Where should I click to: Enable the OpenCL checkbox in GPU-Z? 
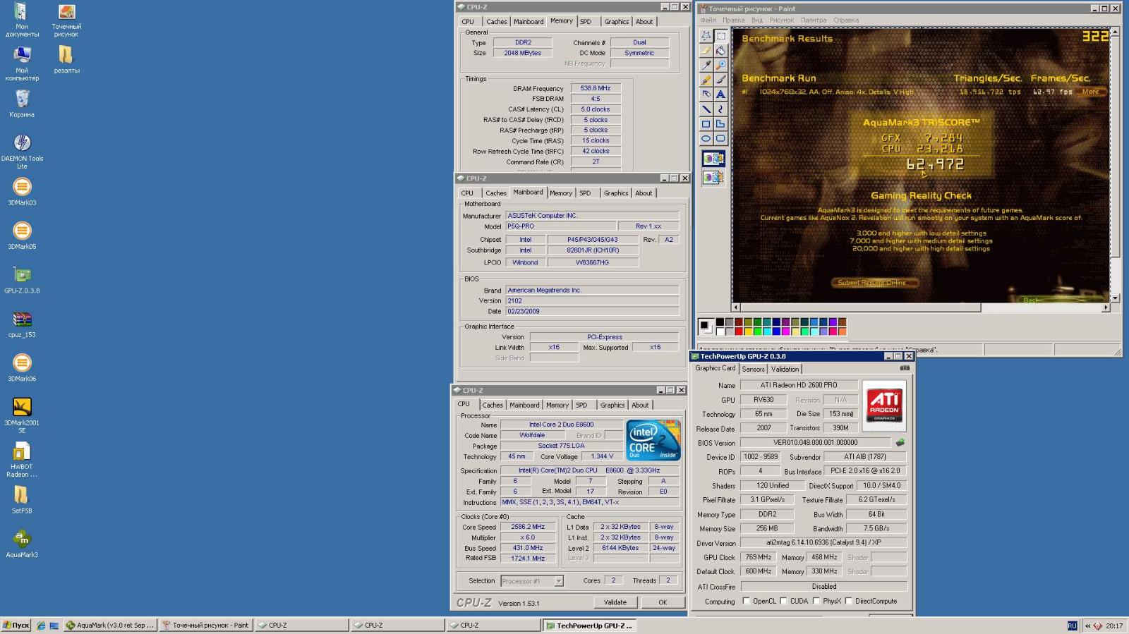click(747, 601)
